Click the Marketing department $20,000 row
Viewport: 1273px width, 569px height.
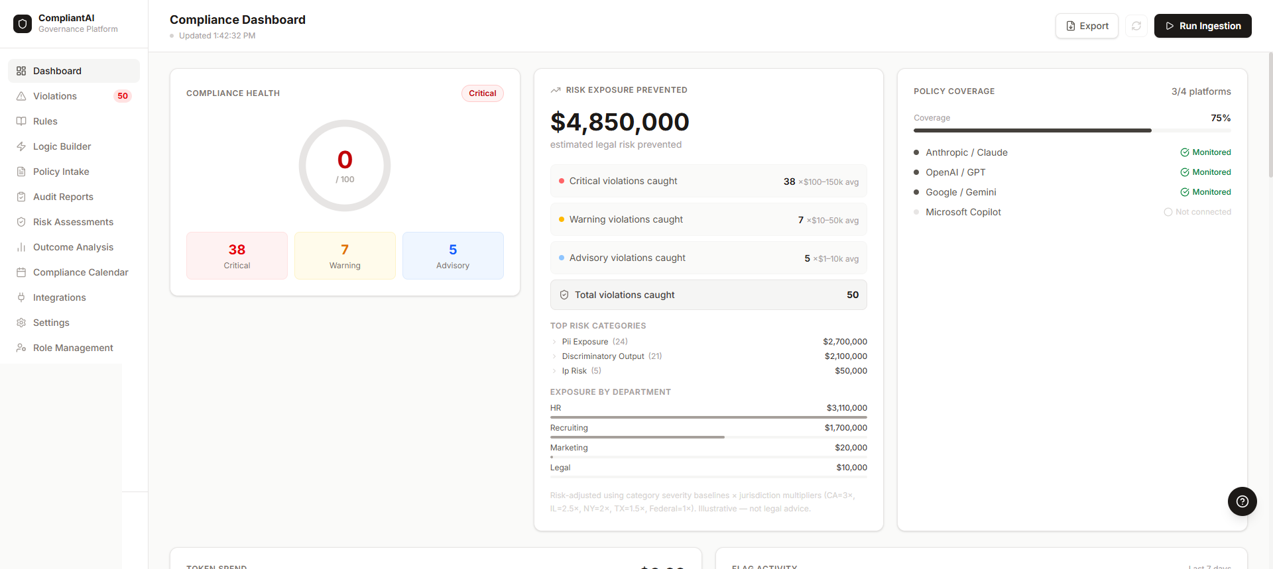(709, 450)
